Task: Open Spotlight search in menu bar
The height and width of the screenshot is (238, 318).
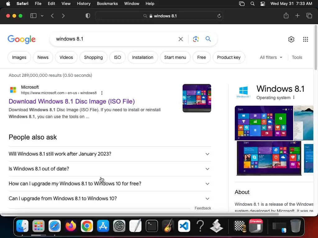Action: pos(252,4)
